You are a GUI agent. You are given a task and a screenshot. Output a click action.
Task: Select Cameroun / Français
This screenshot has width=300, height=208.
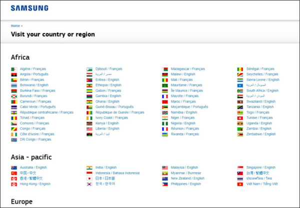click(x=35, y=102)
